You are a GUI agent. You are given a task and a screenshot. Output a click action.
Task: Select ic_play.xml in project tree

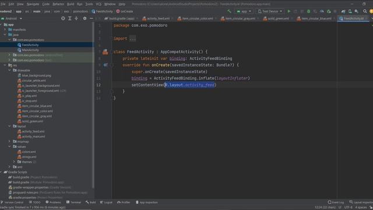click(29, 96)
